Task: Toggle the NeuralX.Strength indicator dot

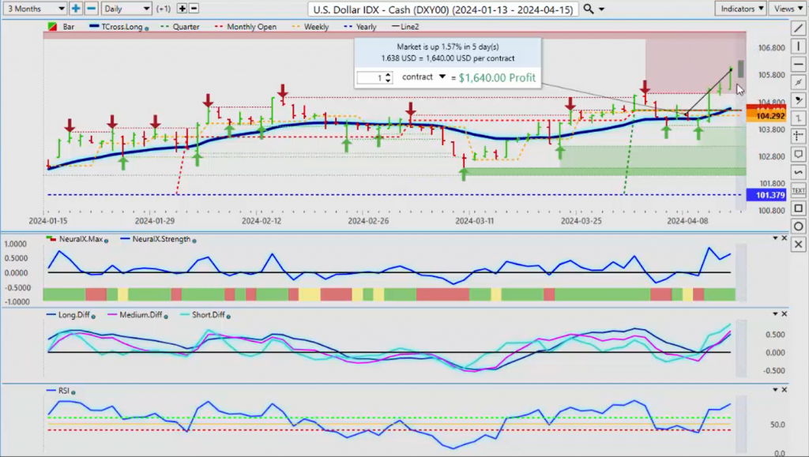Action: tap(194, 241)
